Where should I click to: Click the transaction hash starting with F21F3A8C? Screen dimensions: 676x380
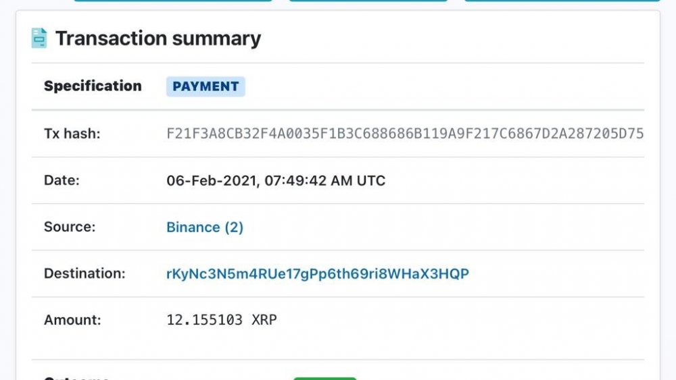(404, 134)
